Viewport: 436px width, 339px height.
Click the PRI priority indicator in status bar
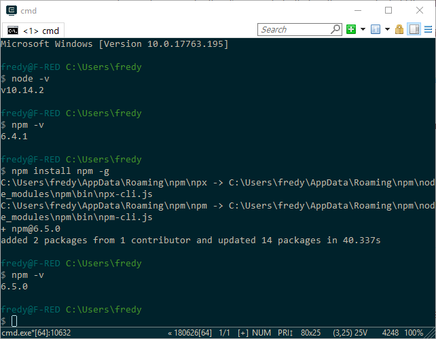(x=285, y=333)
